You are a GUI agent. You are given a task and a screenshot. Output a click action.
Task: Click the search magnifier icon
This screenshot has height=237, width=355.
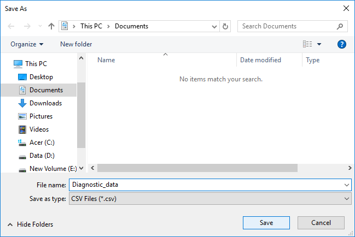click(x=340, y=26)
